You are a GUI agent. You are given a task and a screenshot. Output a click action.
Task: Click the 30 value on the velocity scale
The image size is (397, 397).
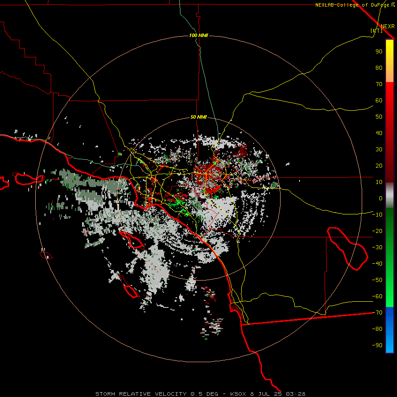click(x=379, y=150)
